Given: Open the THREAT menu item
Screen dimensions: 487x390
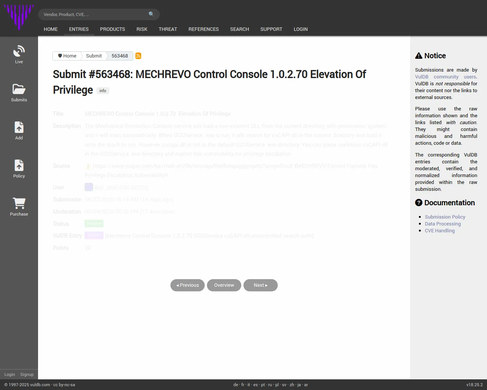Looking at the screenshot, I should point(168,29).
